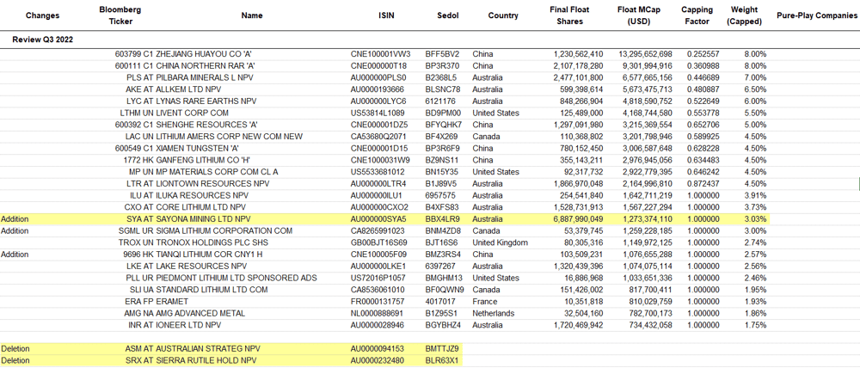Click Sedol cell 'BP3R370'

click(441, 66)
